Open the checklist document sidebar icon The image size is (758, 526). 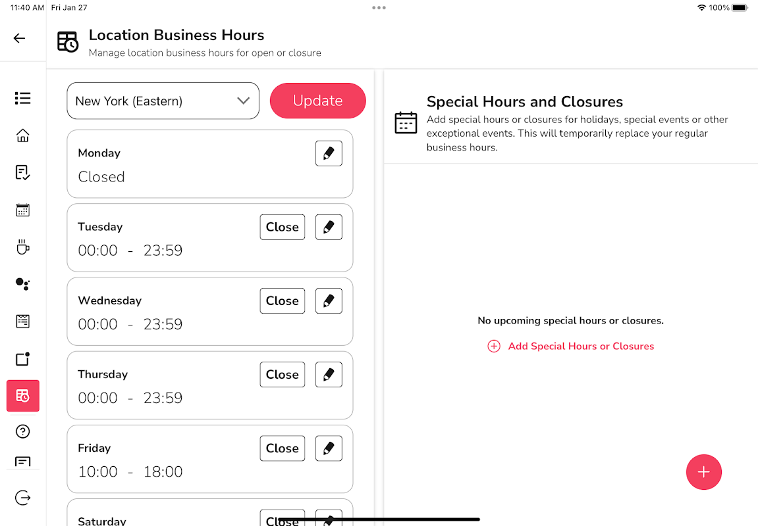click(23, 172)
